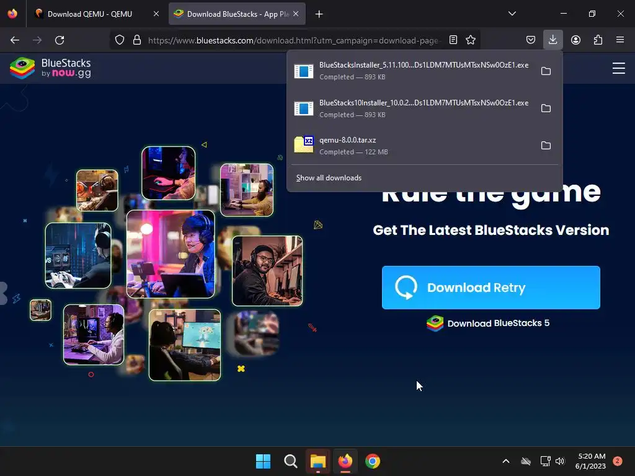
Task: Close the Download QEMU tab
Action: tap(156, 14)
